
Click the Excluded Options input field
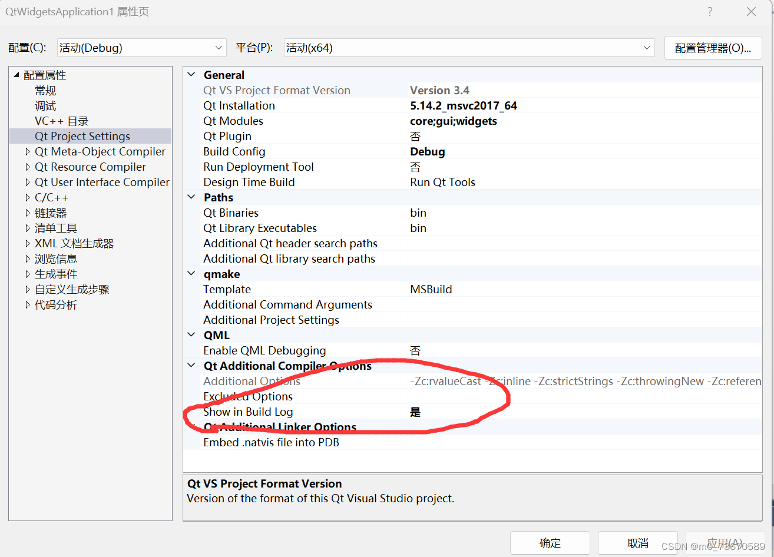[x=530, y=396]
